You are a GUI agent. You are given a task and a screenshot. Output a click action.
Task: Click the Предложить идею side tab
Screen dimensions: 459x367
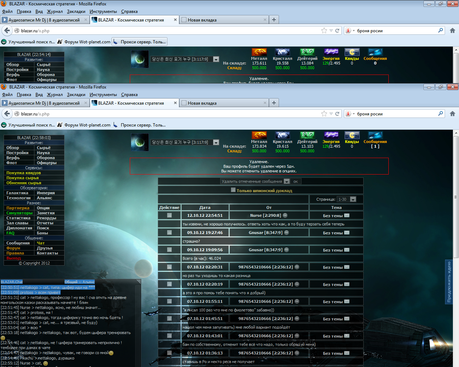449,282
